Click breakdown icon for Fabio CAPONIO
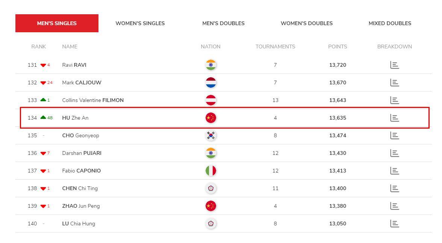The image size is (442, 243). (394, 171)
